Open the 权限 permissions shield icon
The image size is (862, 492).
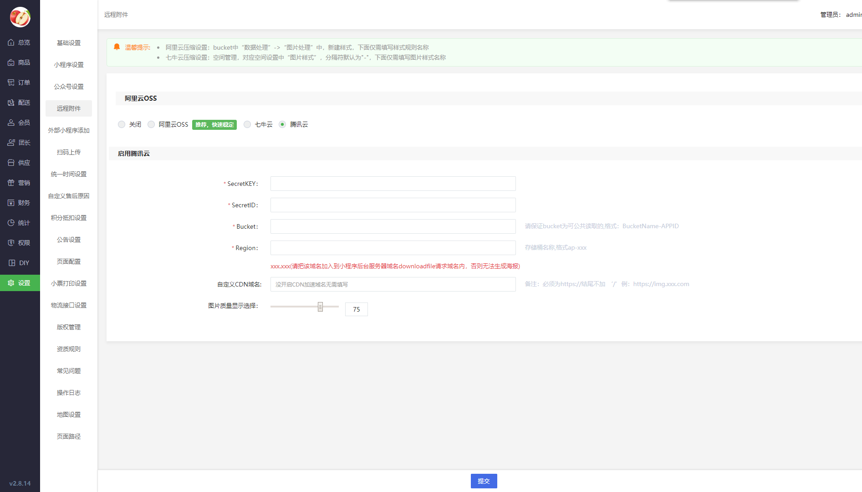click(x=11, y=243)
